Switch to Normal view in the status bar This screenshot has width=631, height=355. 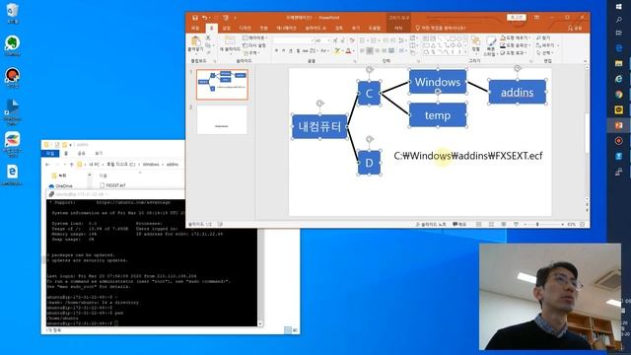[479, 224]
